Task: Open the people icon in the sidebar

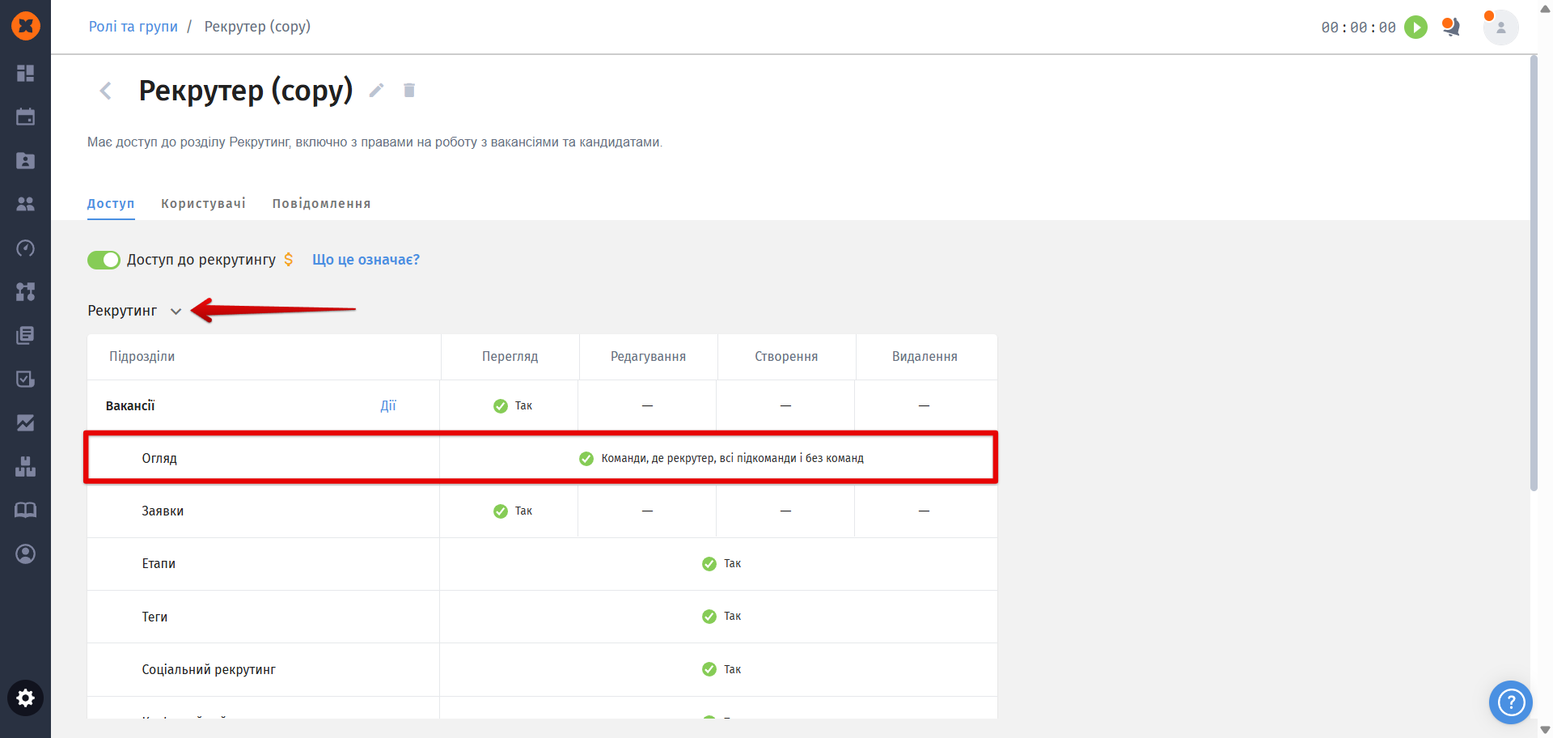Action: (x=26, y=205)
